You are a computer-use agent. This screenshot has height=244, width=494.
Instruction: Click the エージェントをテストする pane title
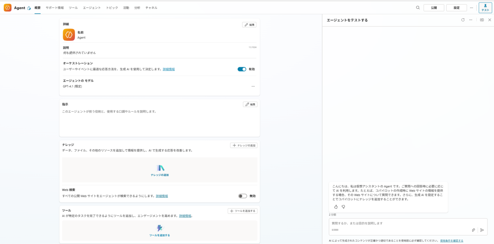click(347, 20)
